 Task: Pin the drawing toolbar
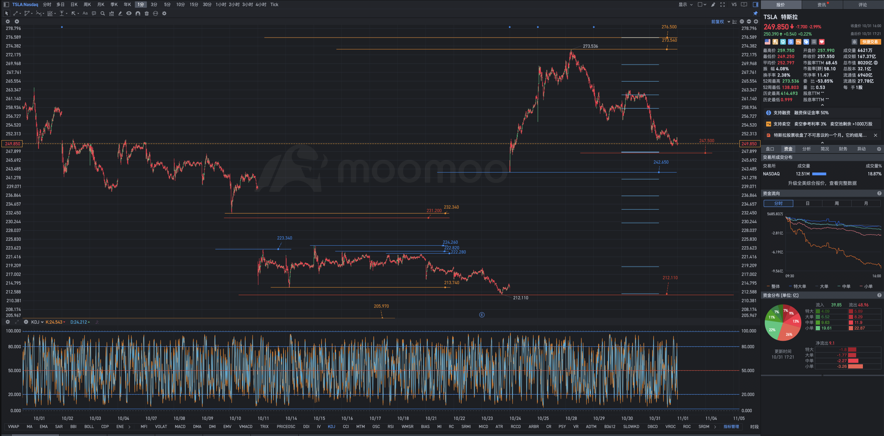(755, 13)
